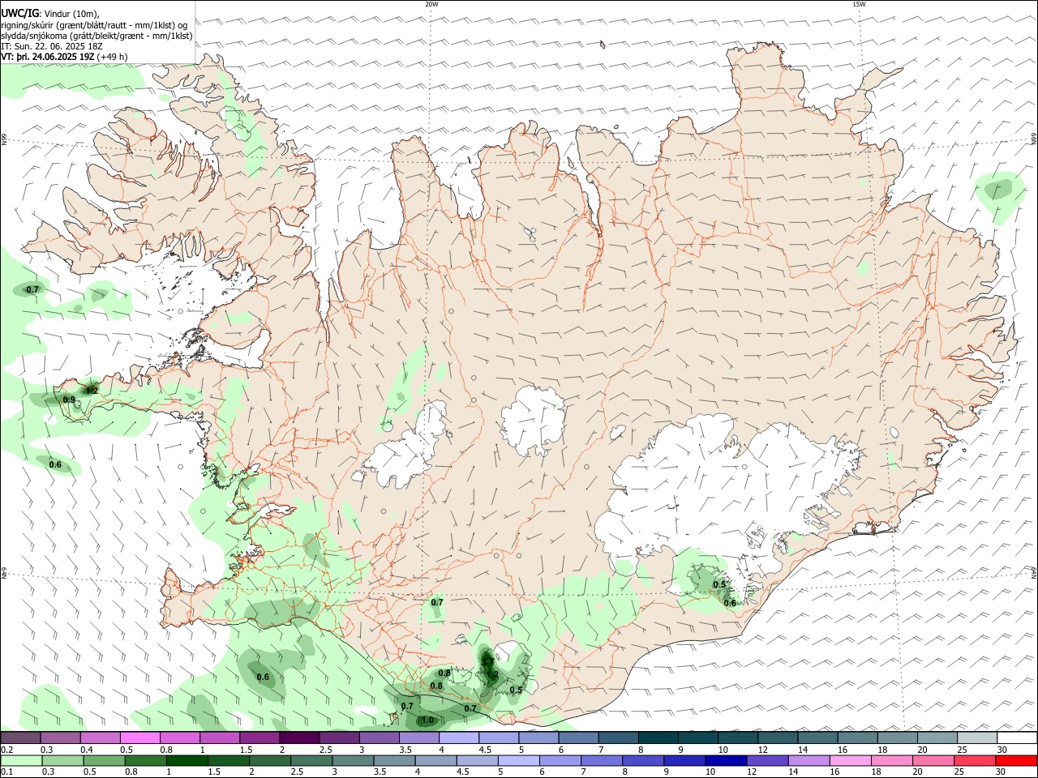
Task: Click the 'UWC/IG' title text
Action: click(19, 14)
